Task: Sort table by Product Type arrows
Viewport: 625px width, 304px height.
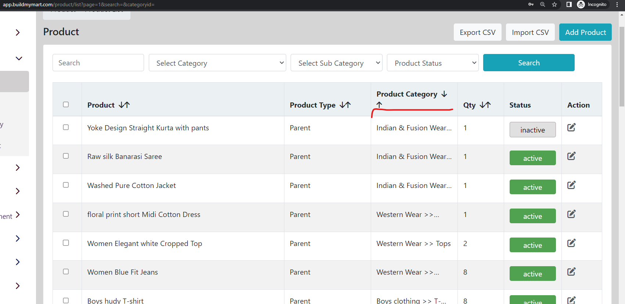Action: [345, 105]
